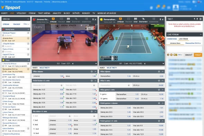Viewport: 204px width, 136px height.
Task: Click the table tennis video stream
Action: (x=65, y=43)
